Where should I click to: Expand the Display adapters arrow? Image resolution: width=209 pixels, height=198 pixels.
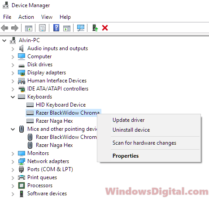pyautogui.click(x=13, y=73)
